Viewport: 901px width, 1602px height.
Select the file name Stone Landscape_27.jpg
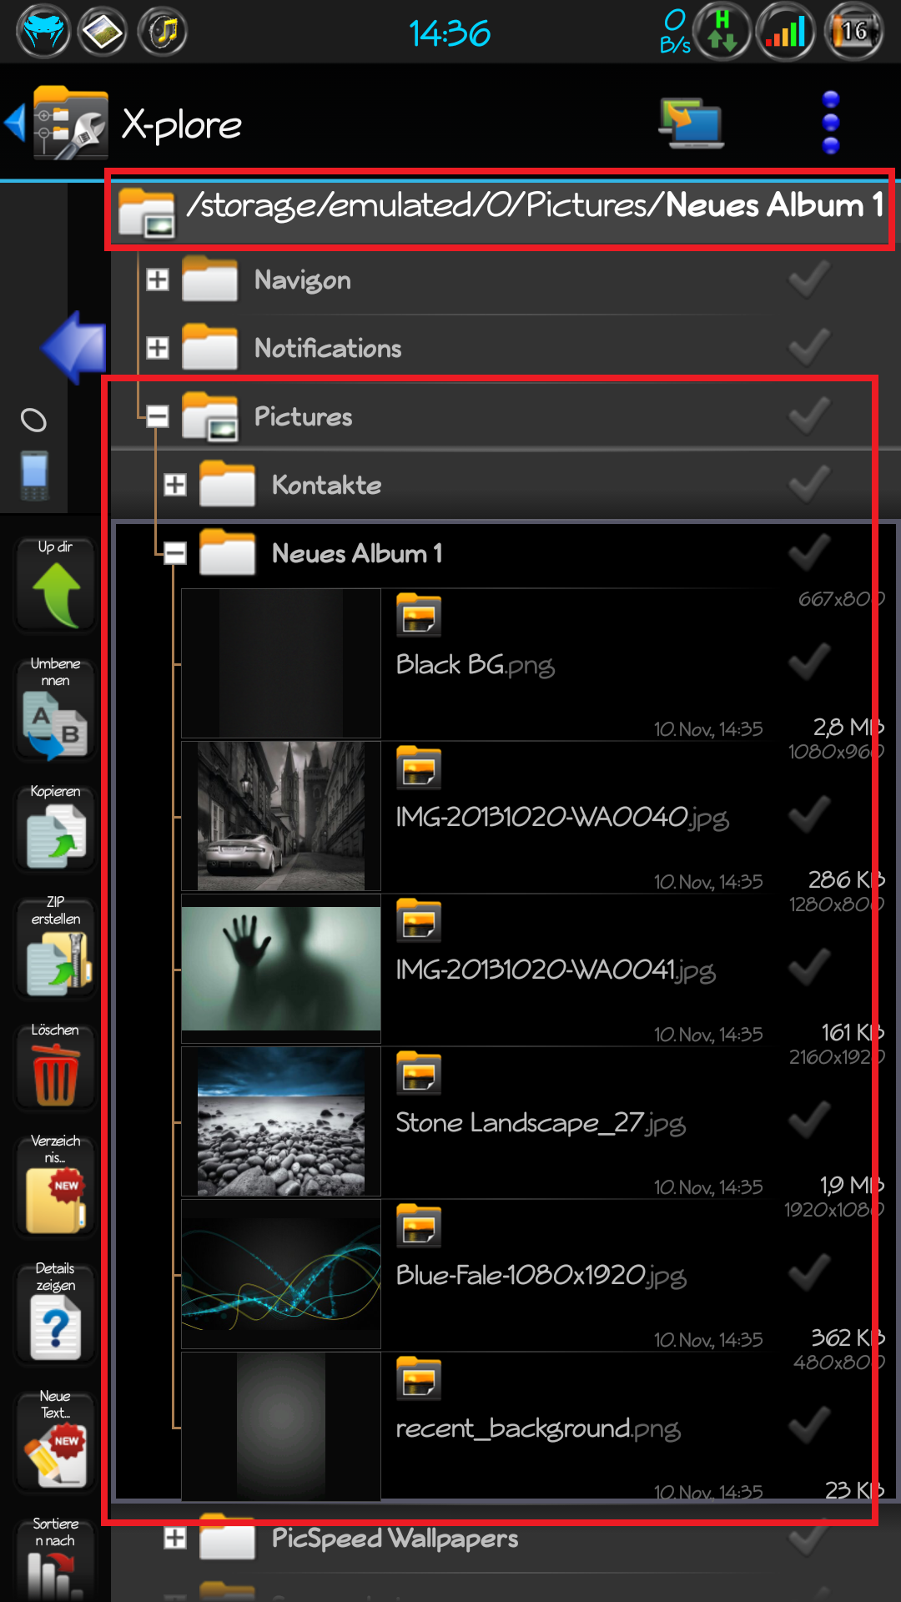541,1123
